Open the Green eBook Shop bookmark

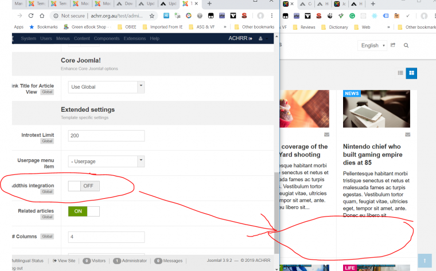point(87,27)
